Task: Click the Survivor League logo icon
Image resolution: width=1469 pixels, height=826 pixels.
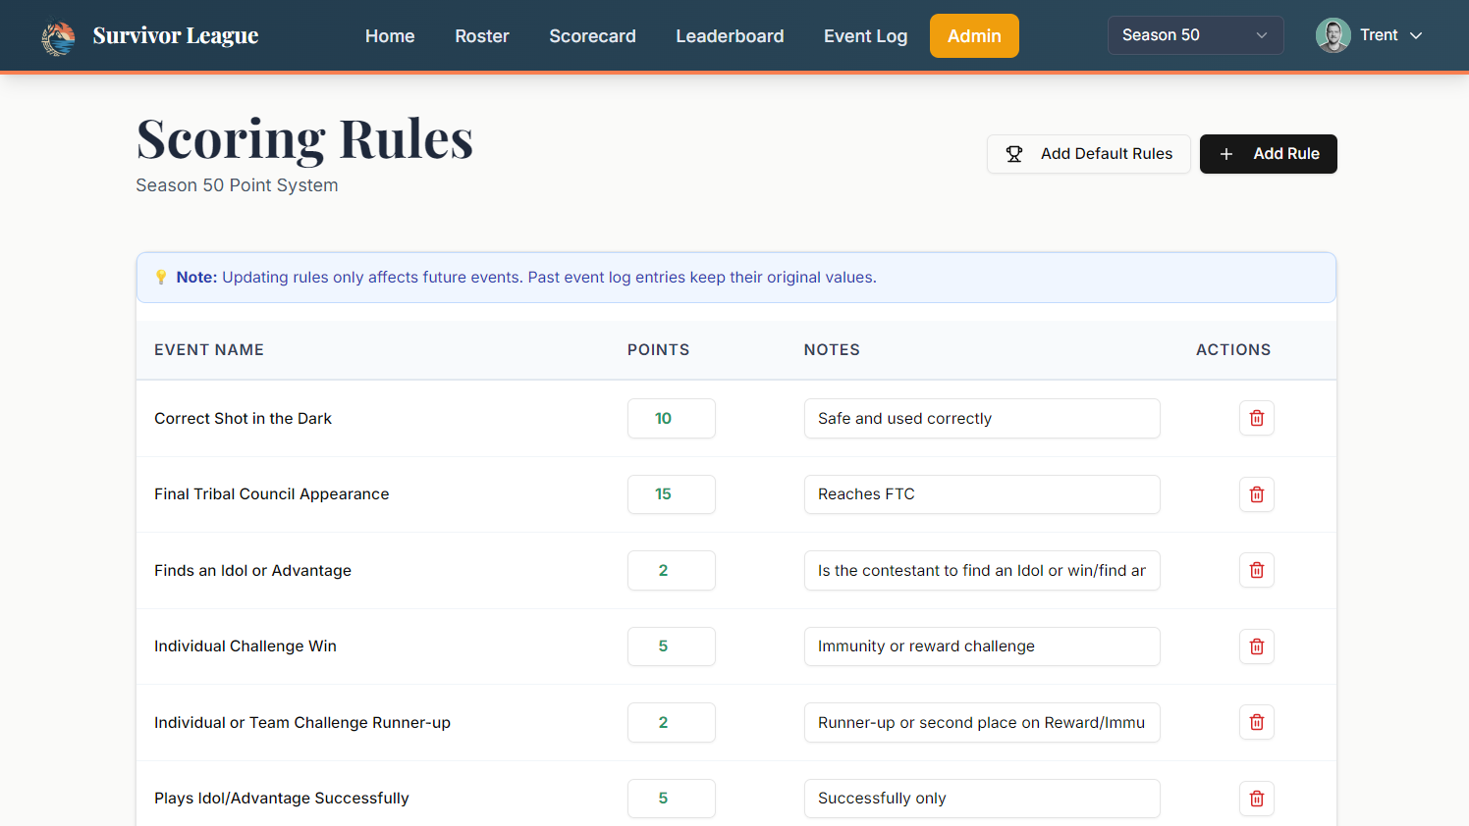Action: coord(58,37)
